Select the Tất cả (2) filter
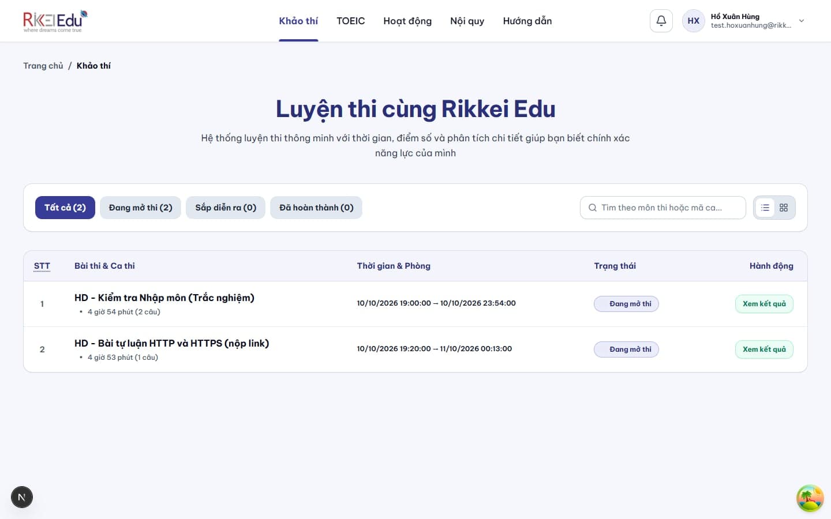831x519 pixels. coord(65,208)
